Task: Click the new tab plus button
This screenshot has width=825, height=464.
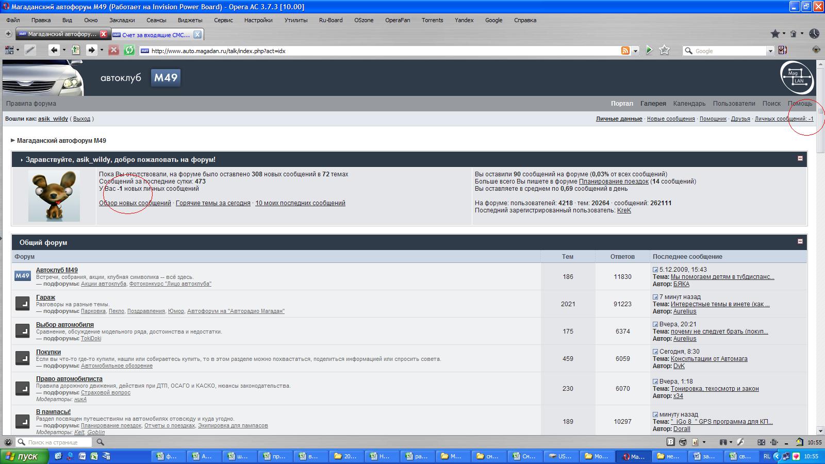Action: (x=8, y=34)
